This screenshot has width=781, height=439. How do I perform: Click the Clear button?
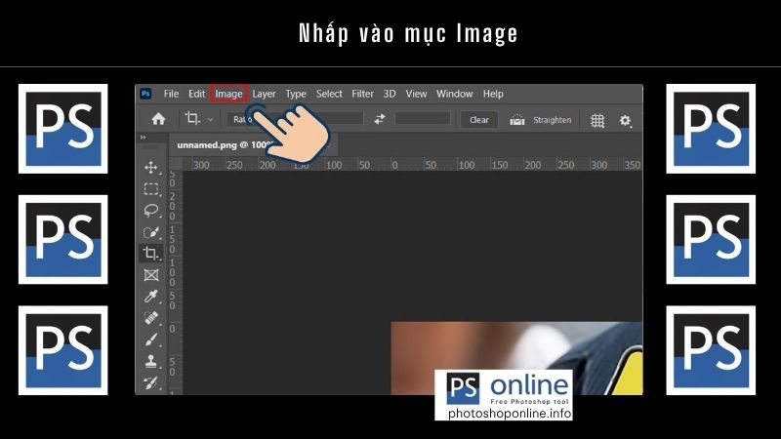pyautogui.click(x=479, y=119)
